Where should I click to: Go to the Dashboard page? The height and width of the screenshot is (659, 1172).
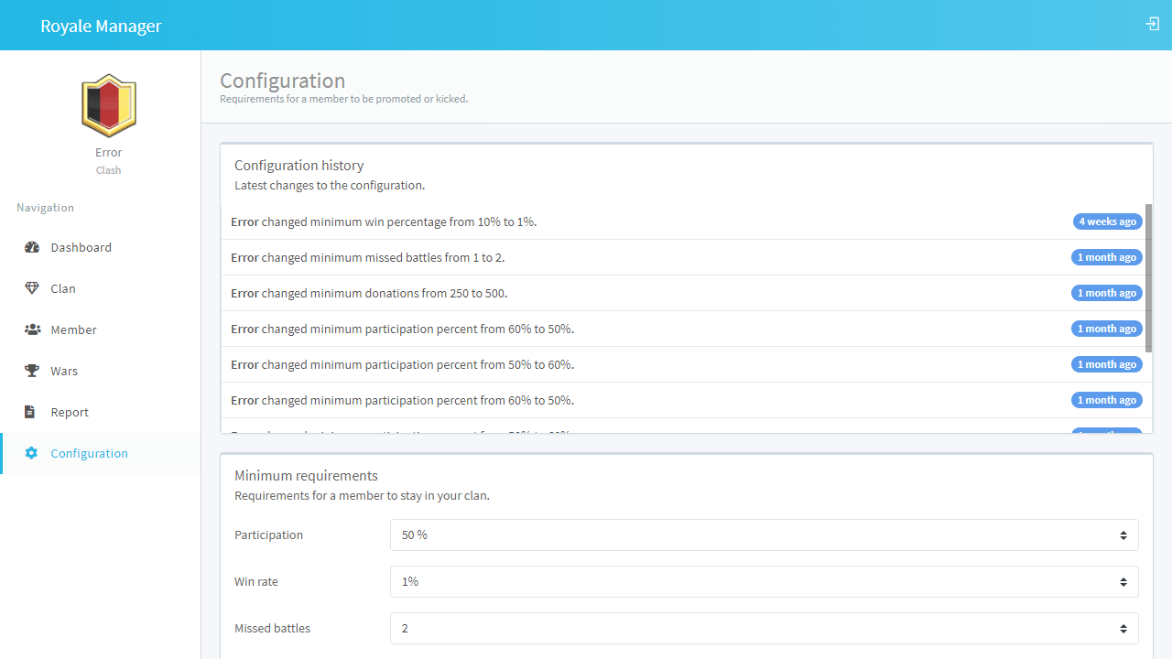click(x=81, y=247)
